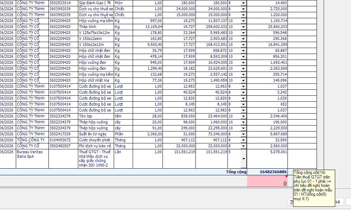The height and width of the screenshot is (210, 351).
Task: Select the 'Hộp chữ nhật mạ' item cell
Action: pos(96,81)
